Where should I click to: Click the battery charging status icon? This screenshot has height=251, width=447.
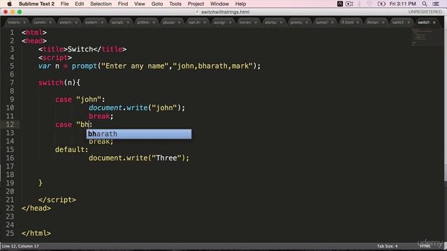click(x=381, y=3)
